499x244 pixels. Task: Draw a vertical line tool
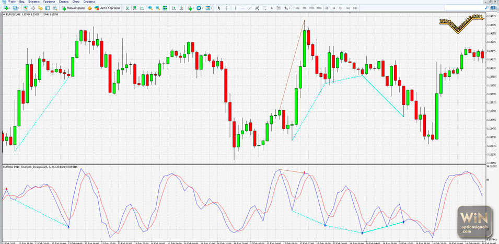click(235, 8)
